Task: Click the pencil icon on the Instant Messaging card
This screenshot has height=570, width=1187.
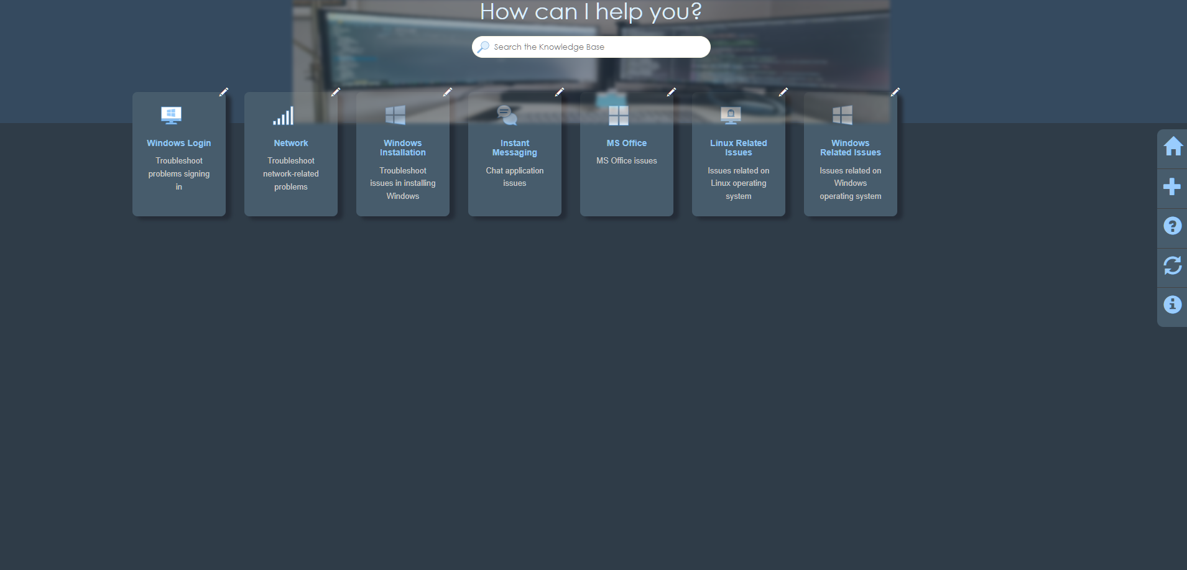Action: [x=560, y=92]
